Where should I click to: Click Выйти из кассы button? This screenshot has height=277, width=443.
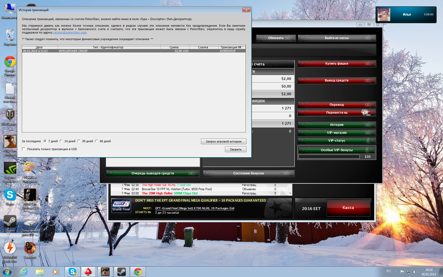pyautogui.click(x=337, y=38)
